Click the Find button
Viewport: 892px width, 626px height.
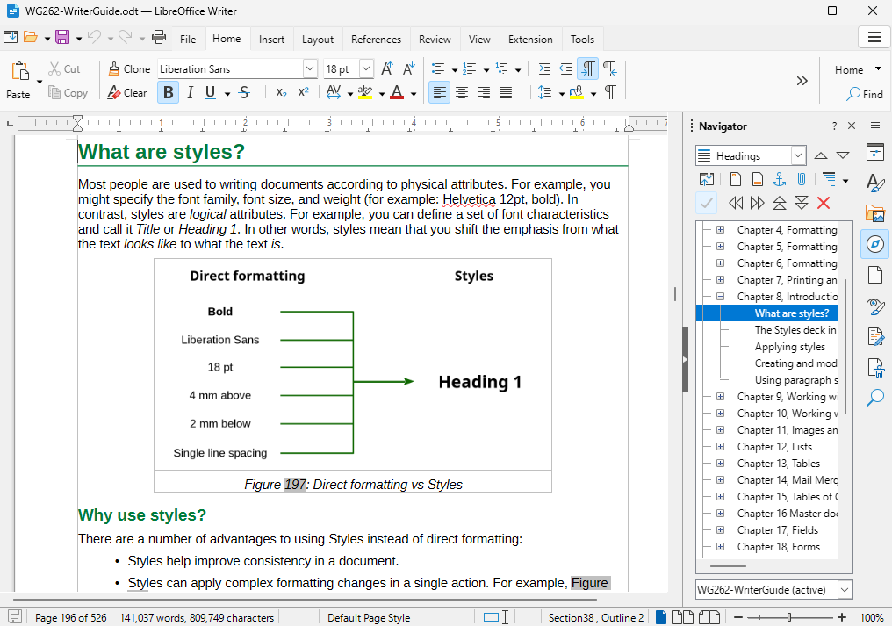864,94
